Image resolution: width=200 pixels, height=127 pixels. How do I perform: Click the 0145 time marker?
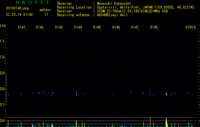97,27
